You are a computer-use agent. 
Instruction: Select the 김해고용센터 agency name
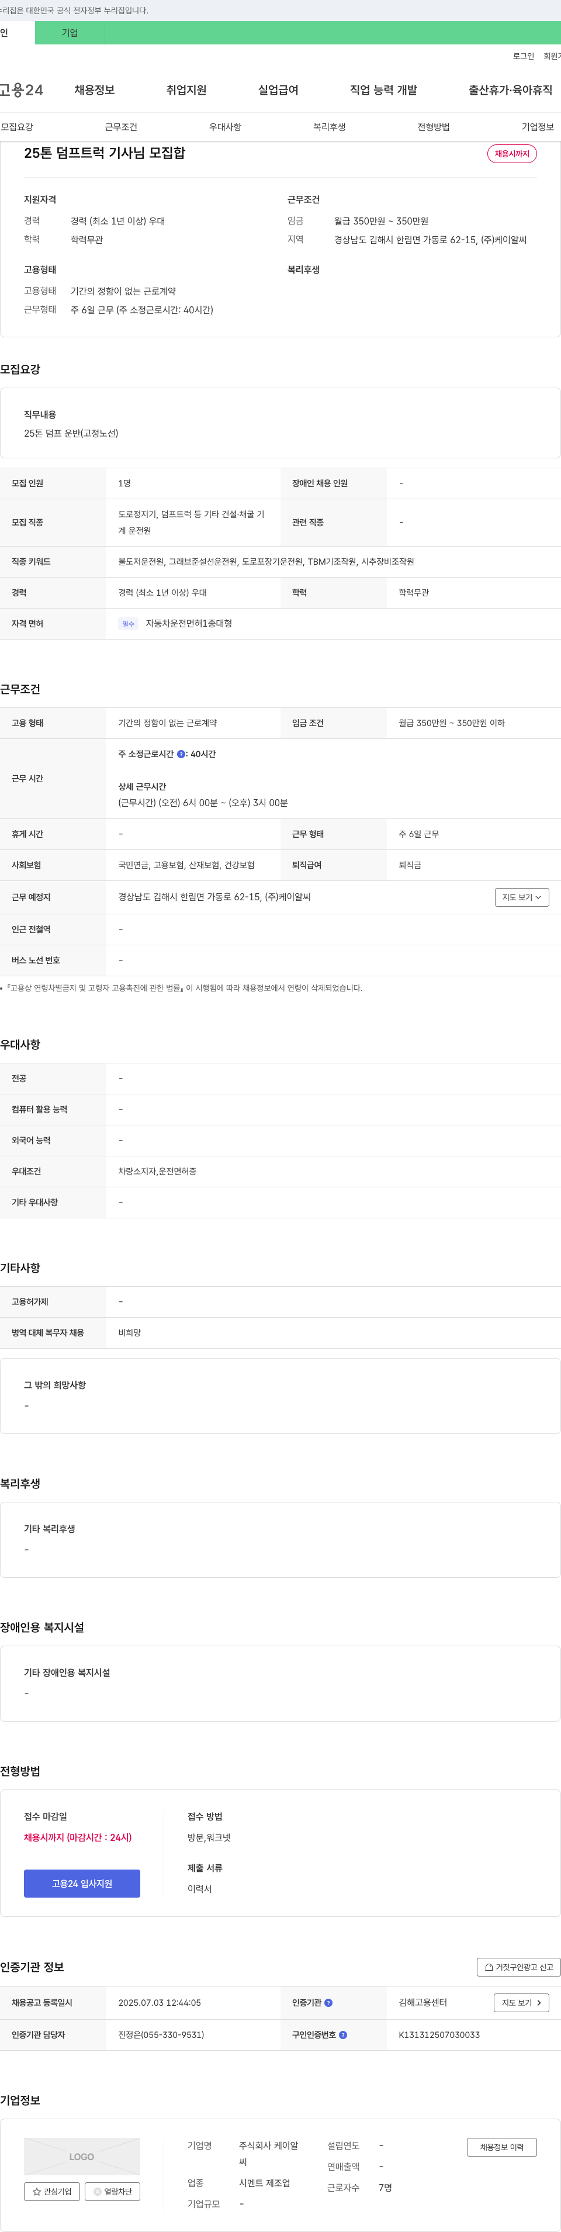pyautogui.click(x=423, y=2003)
